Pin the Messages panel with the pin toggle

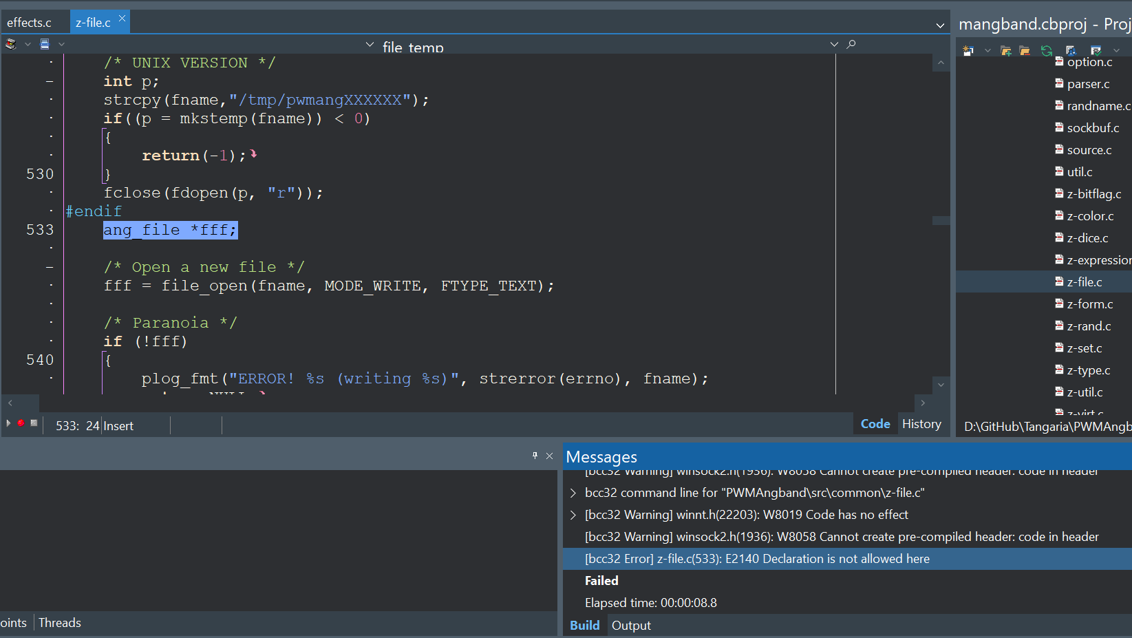(535, 456)
